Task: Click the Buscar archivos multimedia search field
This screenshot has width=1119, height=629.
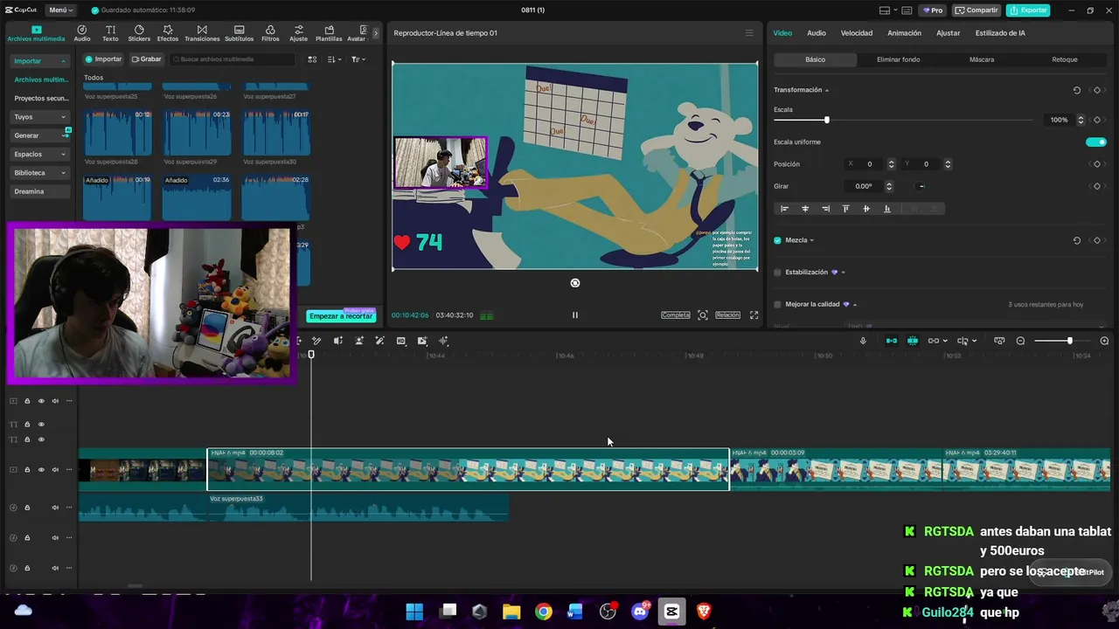Action: pos(232,59)
